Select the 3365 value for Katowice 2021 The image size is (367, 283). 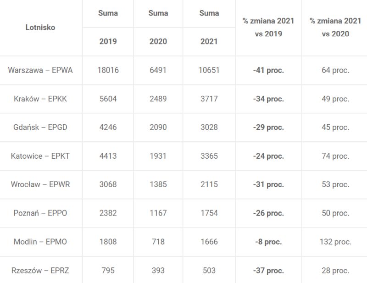209,156
